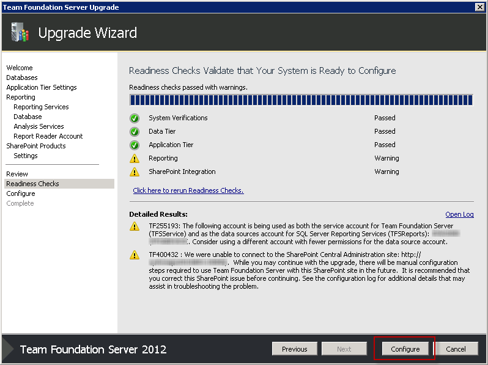Click Warning status for Reporting

point(386,158)
